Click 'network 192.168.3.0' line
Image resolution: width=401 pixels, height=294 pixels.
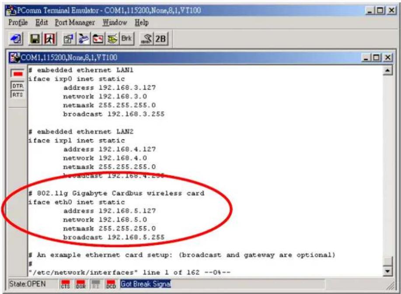pos(105,97)
